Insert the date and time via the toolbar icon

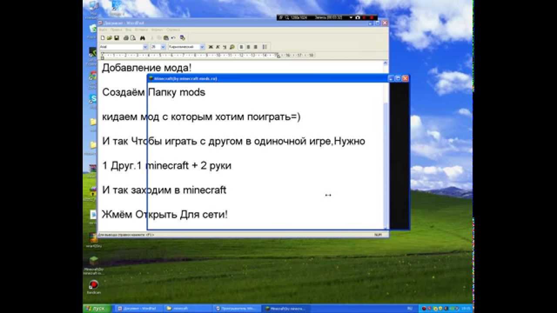pos(182,38)
